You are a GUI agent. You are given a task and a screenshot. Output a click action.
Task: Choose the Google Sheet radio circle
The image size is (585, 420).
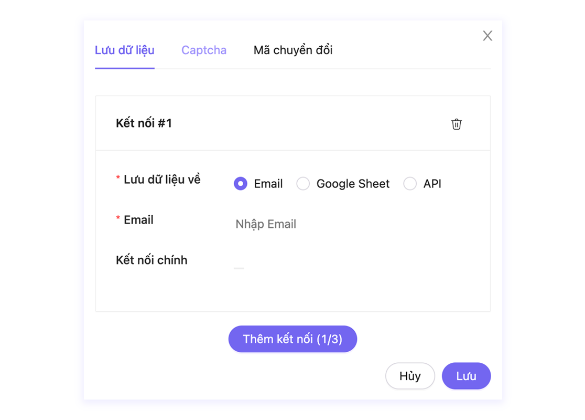coord(303,184)
